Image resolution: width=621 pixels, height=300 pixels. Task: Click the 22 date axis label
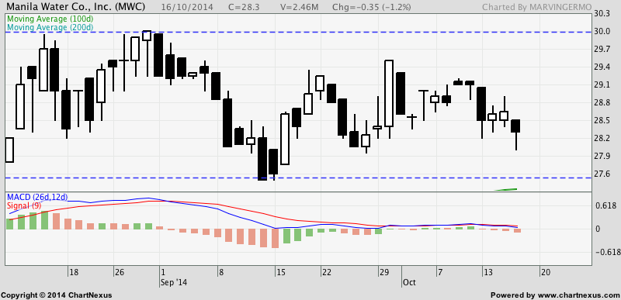[327, 272]
